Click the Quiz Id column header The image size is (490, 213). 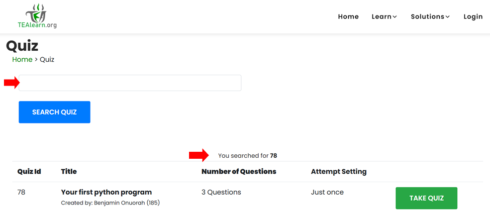coord(29,172)
